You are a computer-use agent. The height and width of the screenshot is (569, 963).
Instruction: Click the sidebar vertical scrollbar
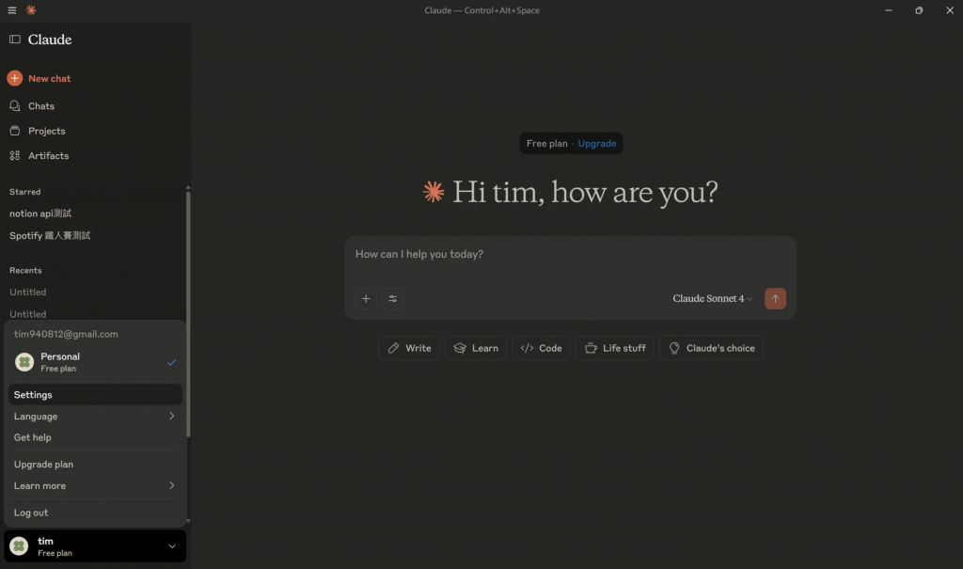click(188, 313)
